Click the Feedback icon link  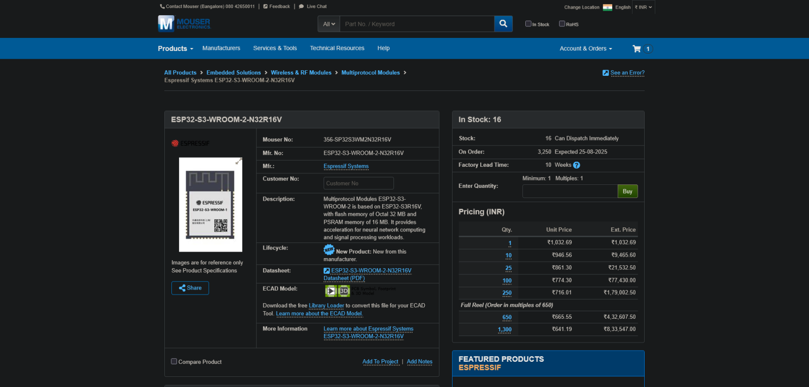pos(265,7)
